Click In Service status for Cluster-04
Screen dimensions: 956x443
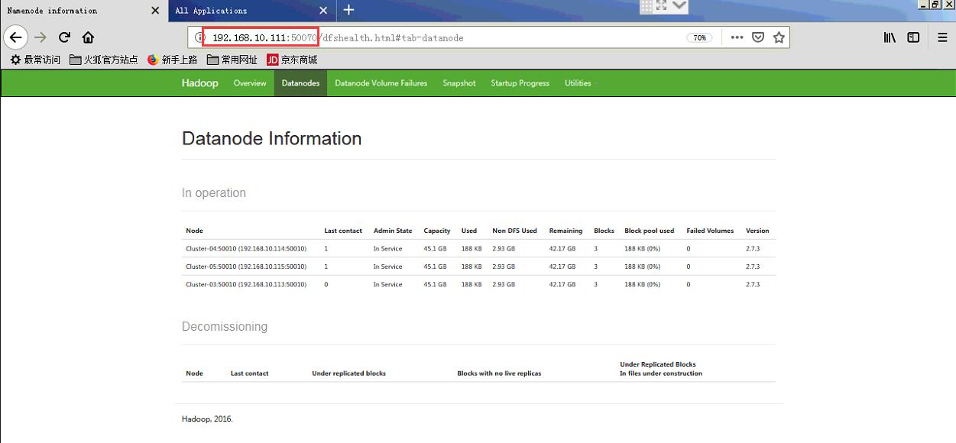(387, 248)
